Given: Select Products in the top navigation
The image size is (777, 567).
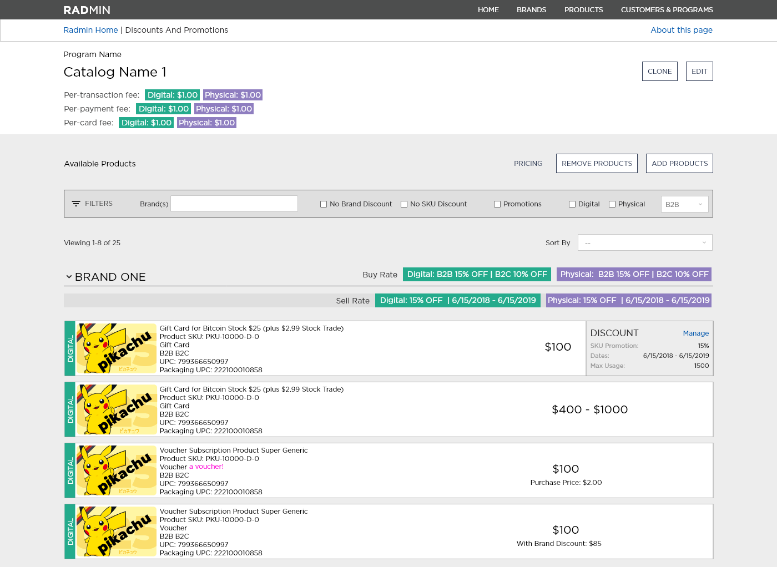Looking at the screenshot, I should point(583,10).
